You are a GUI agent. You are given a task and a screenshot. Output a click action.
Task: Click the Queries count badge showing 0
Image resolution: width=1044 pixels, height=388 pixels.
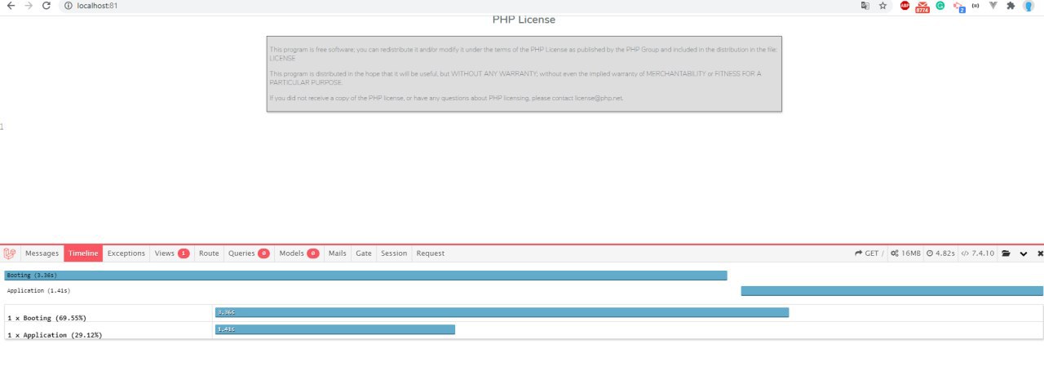pyautogui.click(x=263, y=254)
